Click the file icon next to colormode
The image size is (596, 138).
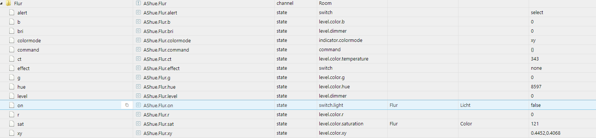coord(12,40)
